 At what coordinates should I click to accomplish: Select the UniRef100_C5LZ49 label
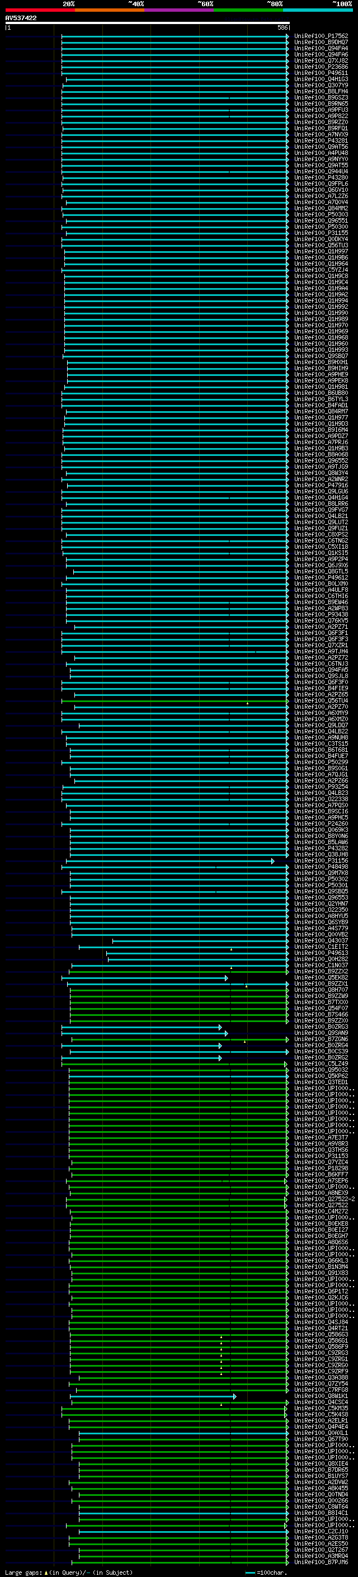[x=321, y=1063]
